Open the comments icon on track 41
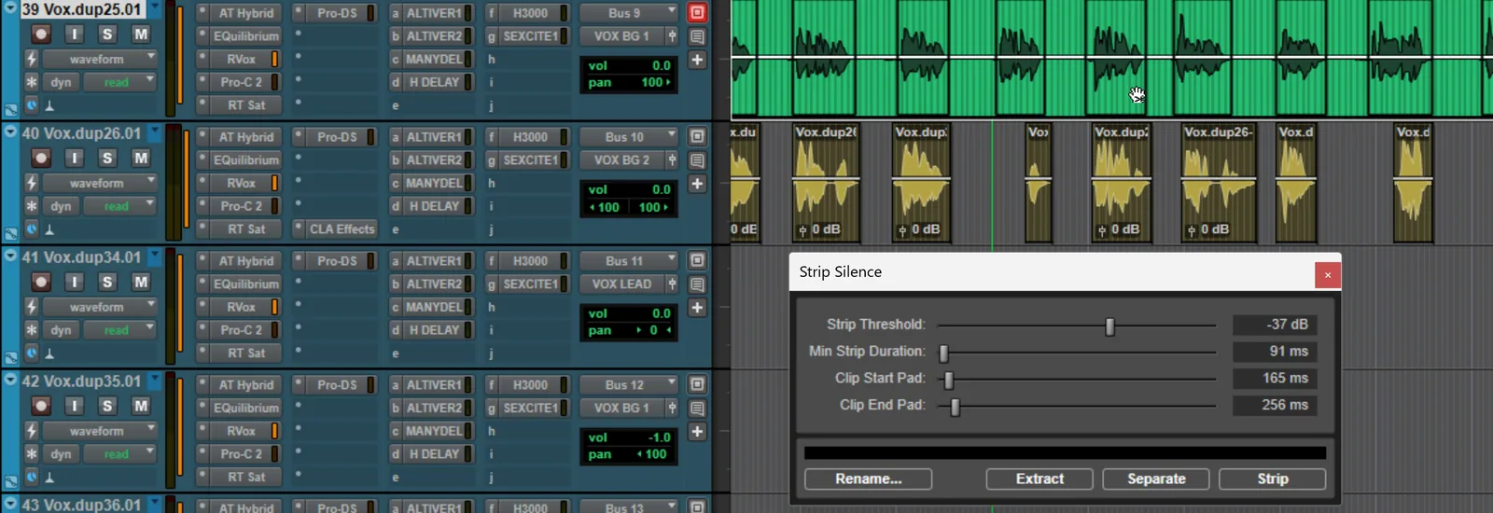The height and width of the screenshot is (513, 1493). (x=697, y=284)
